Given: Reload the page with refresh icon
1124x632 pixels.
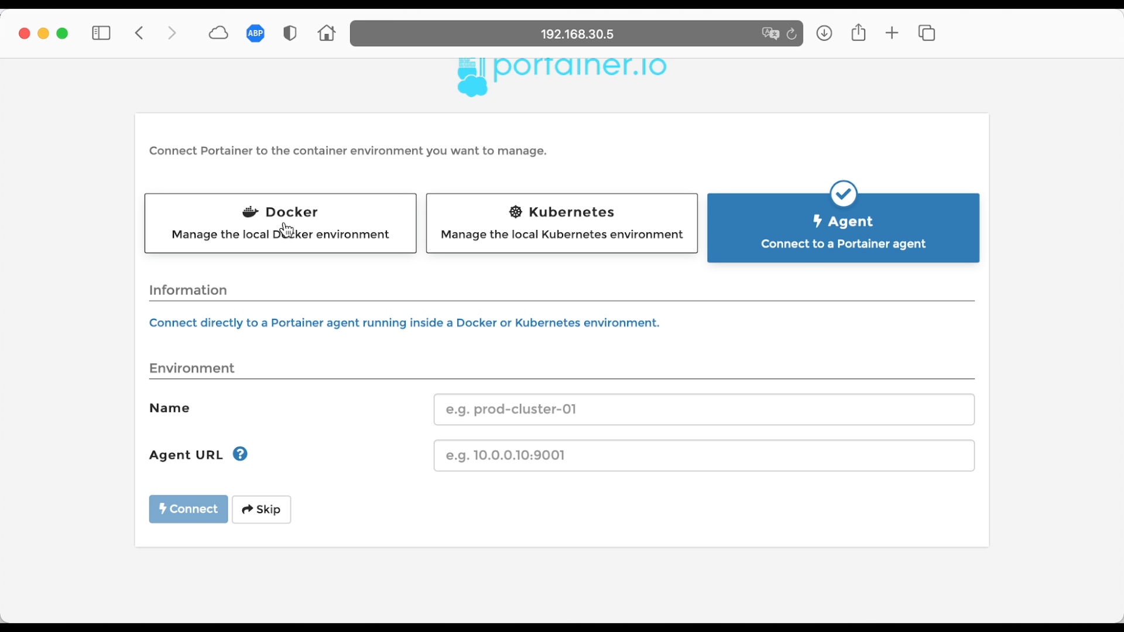Looking at the screenshot, I should pos(791,34).
